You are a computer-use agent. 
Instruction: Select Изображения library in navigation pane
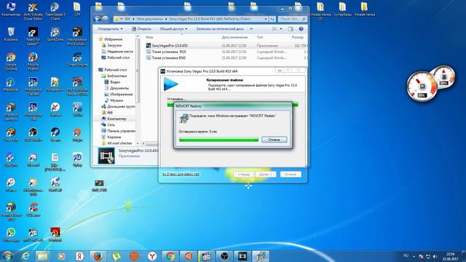click(x=118, y=94)
